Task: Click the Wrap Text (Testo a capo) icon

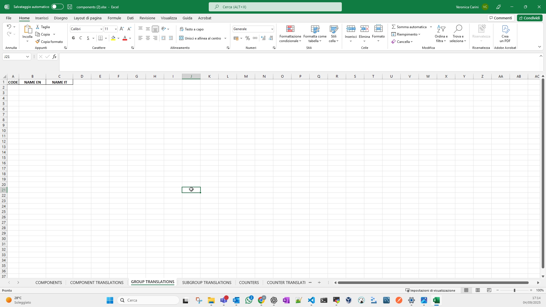Action: pyautogui.click(x=182, y=29)
